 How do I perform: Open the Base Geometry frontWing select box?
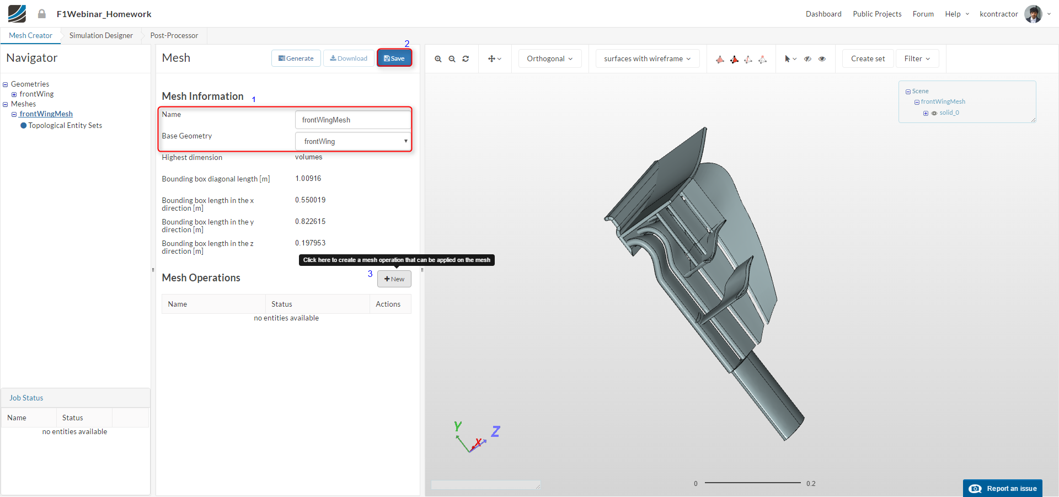pyautogui.click(x=352, y=142)
